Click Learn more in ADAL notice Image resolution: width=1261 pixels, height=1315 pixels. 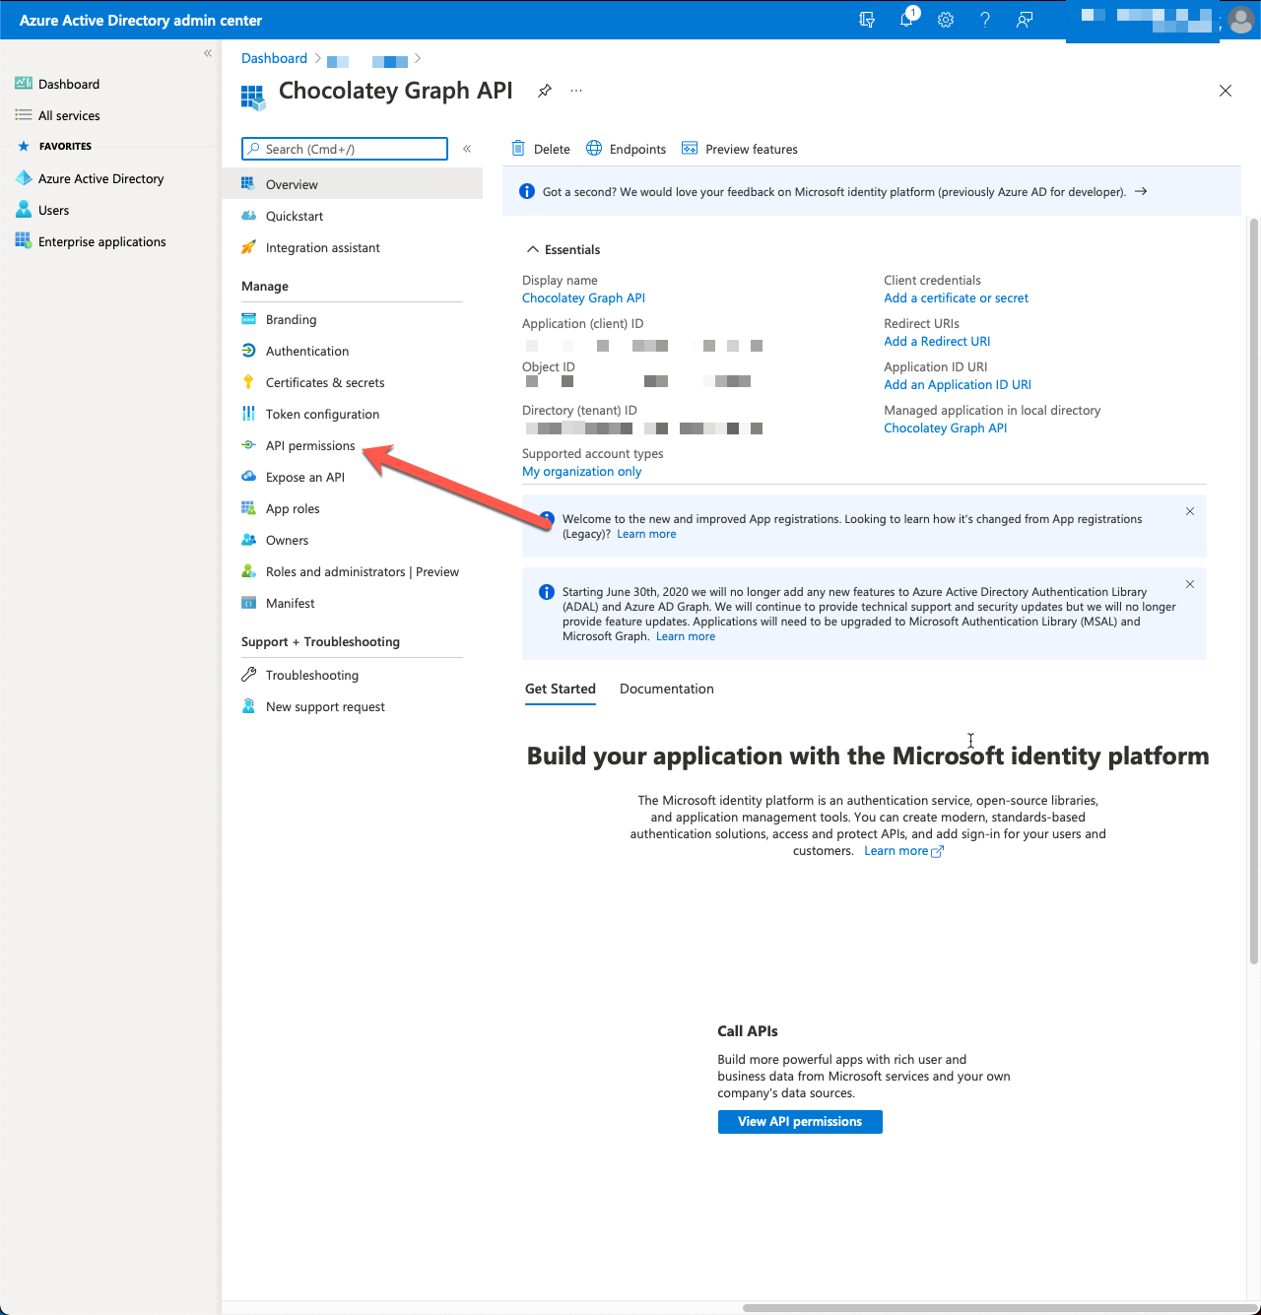tap(686, 636)
